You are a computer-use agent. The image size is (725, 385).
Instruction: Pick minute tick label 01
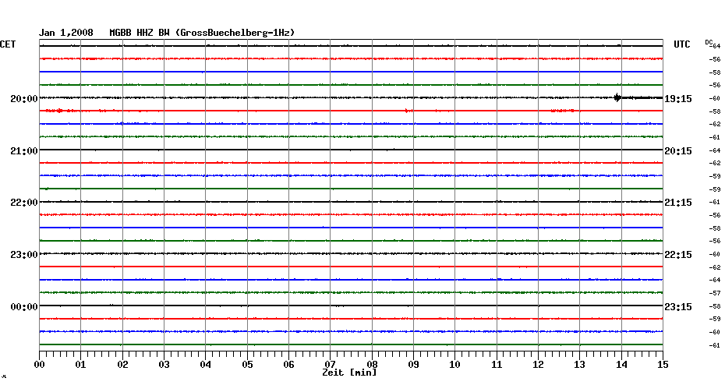80,364
